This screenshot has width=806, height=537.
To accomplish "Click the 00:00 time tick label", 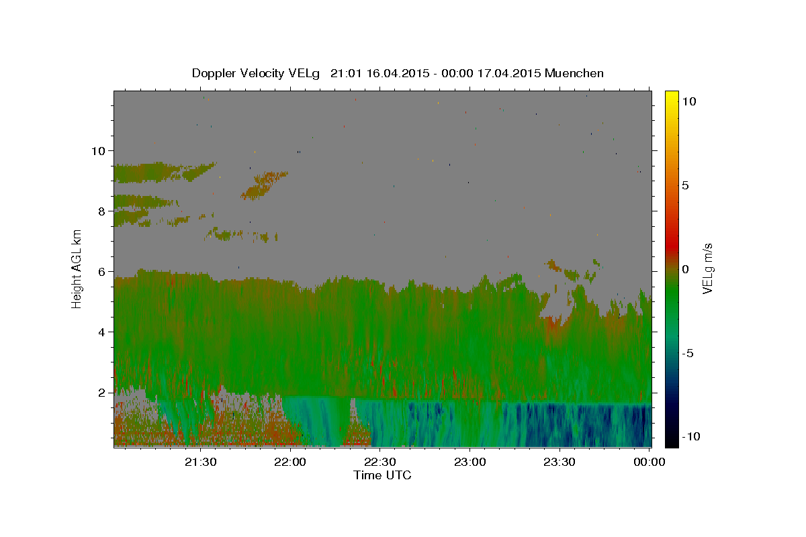I will [649, 462].
